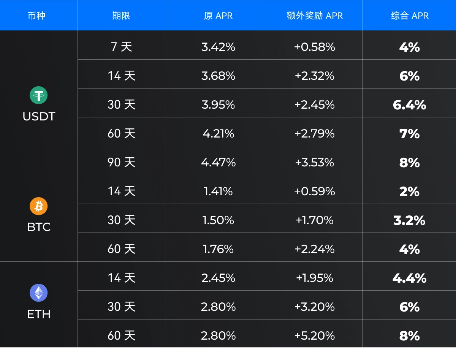Select the 4.47% original APR cell
Screen dimensions: 456x348
(218, 163)
